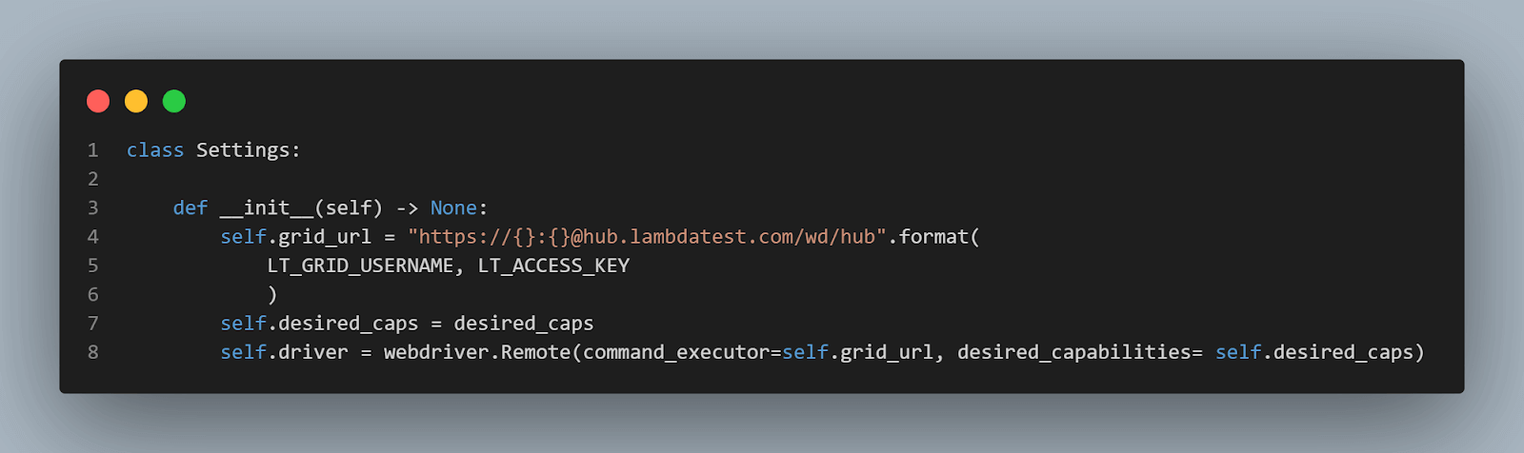Screen dimensions: 1524x453
Task: Click line number 3 in gutter
Action: (x=92, y=207)
